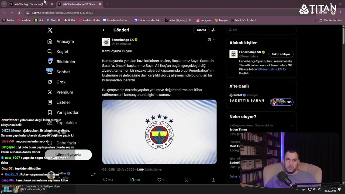This screenshot has height=194, width=345.
Task: Close the Yağız Sabuncuoğlu tab
Action: [52, 4]
